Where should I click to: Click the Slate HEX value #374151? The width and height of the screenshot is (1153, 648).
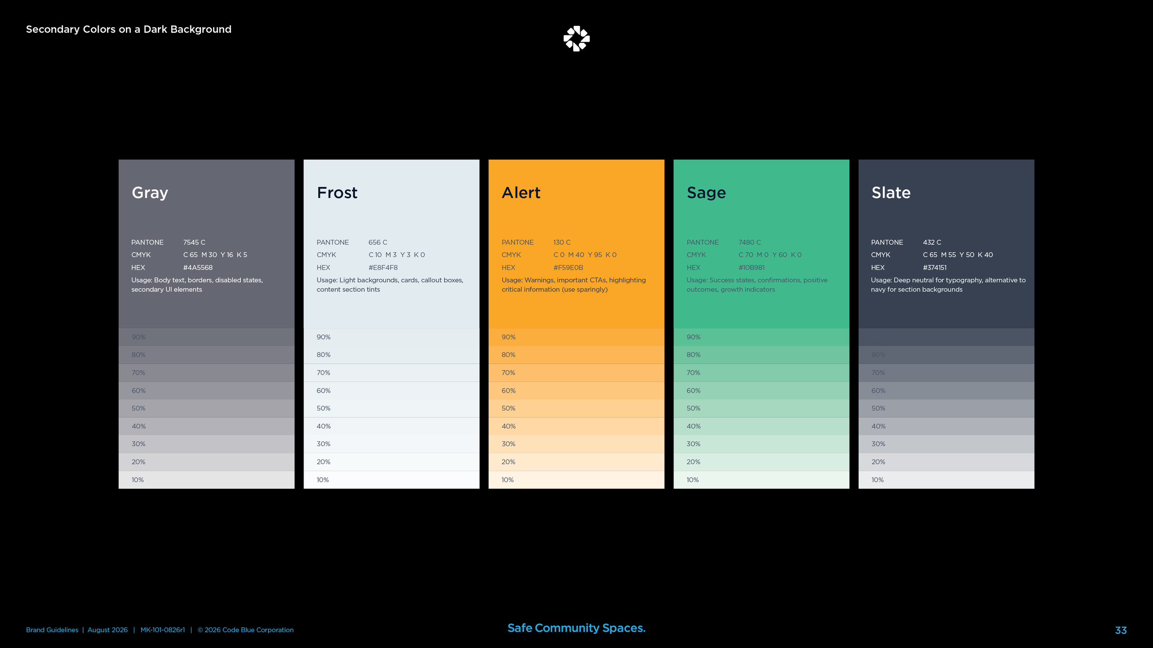[x=934, y=268]
